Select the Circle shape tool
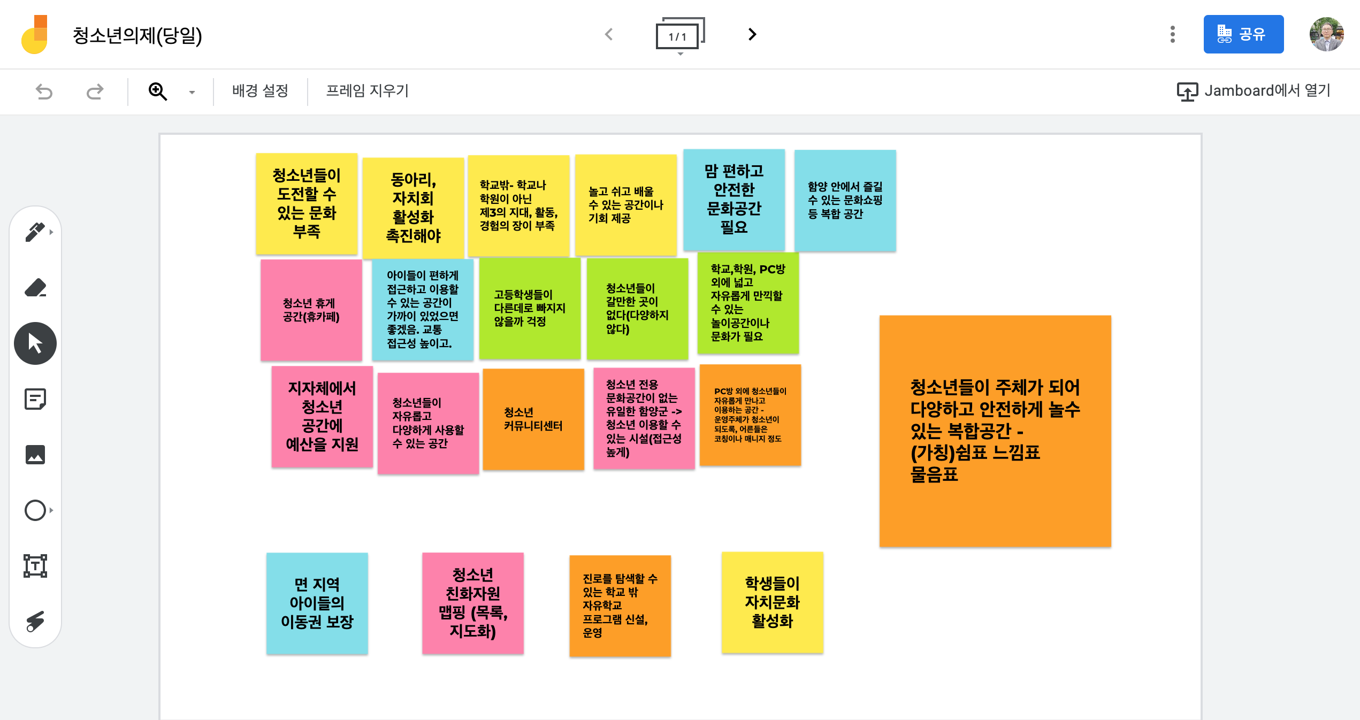The image size is (1360, 720). 35,510
